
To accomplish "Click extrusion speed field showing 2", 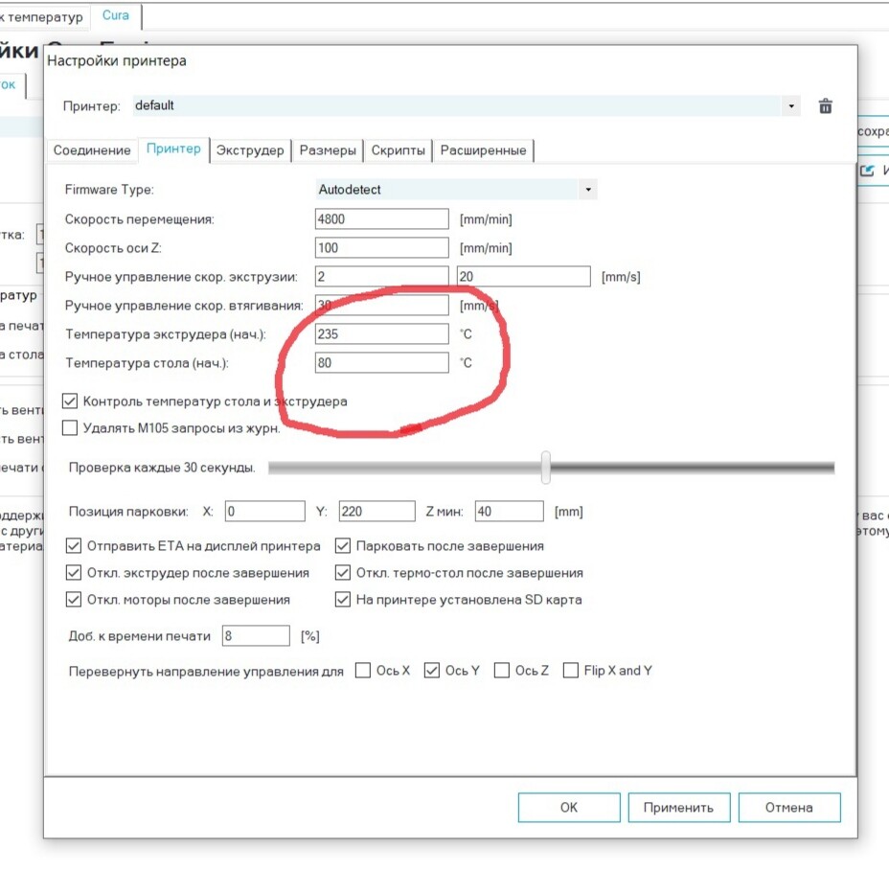I will [x=381, y=277].
